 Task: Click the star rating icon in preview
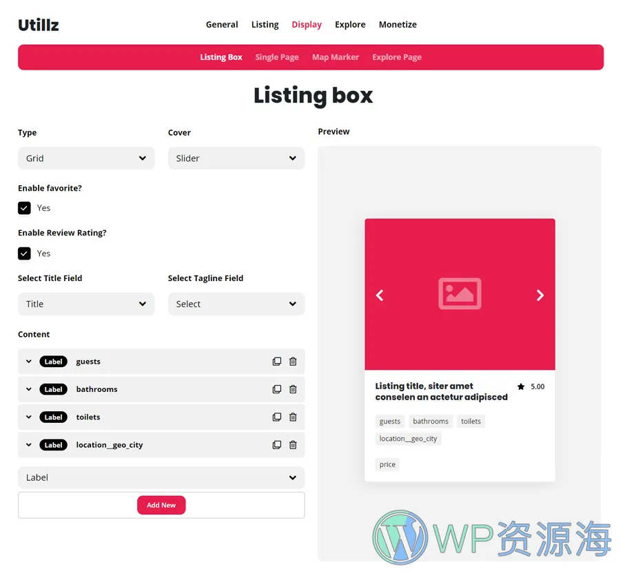[x=521, y=386]
